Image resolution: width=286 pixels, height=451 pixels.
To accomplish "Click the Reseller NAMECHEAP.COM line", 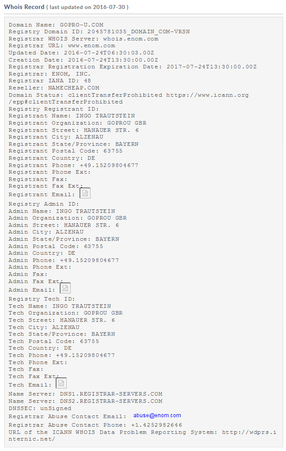I will coord(54,88).
